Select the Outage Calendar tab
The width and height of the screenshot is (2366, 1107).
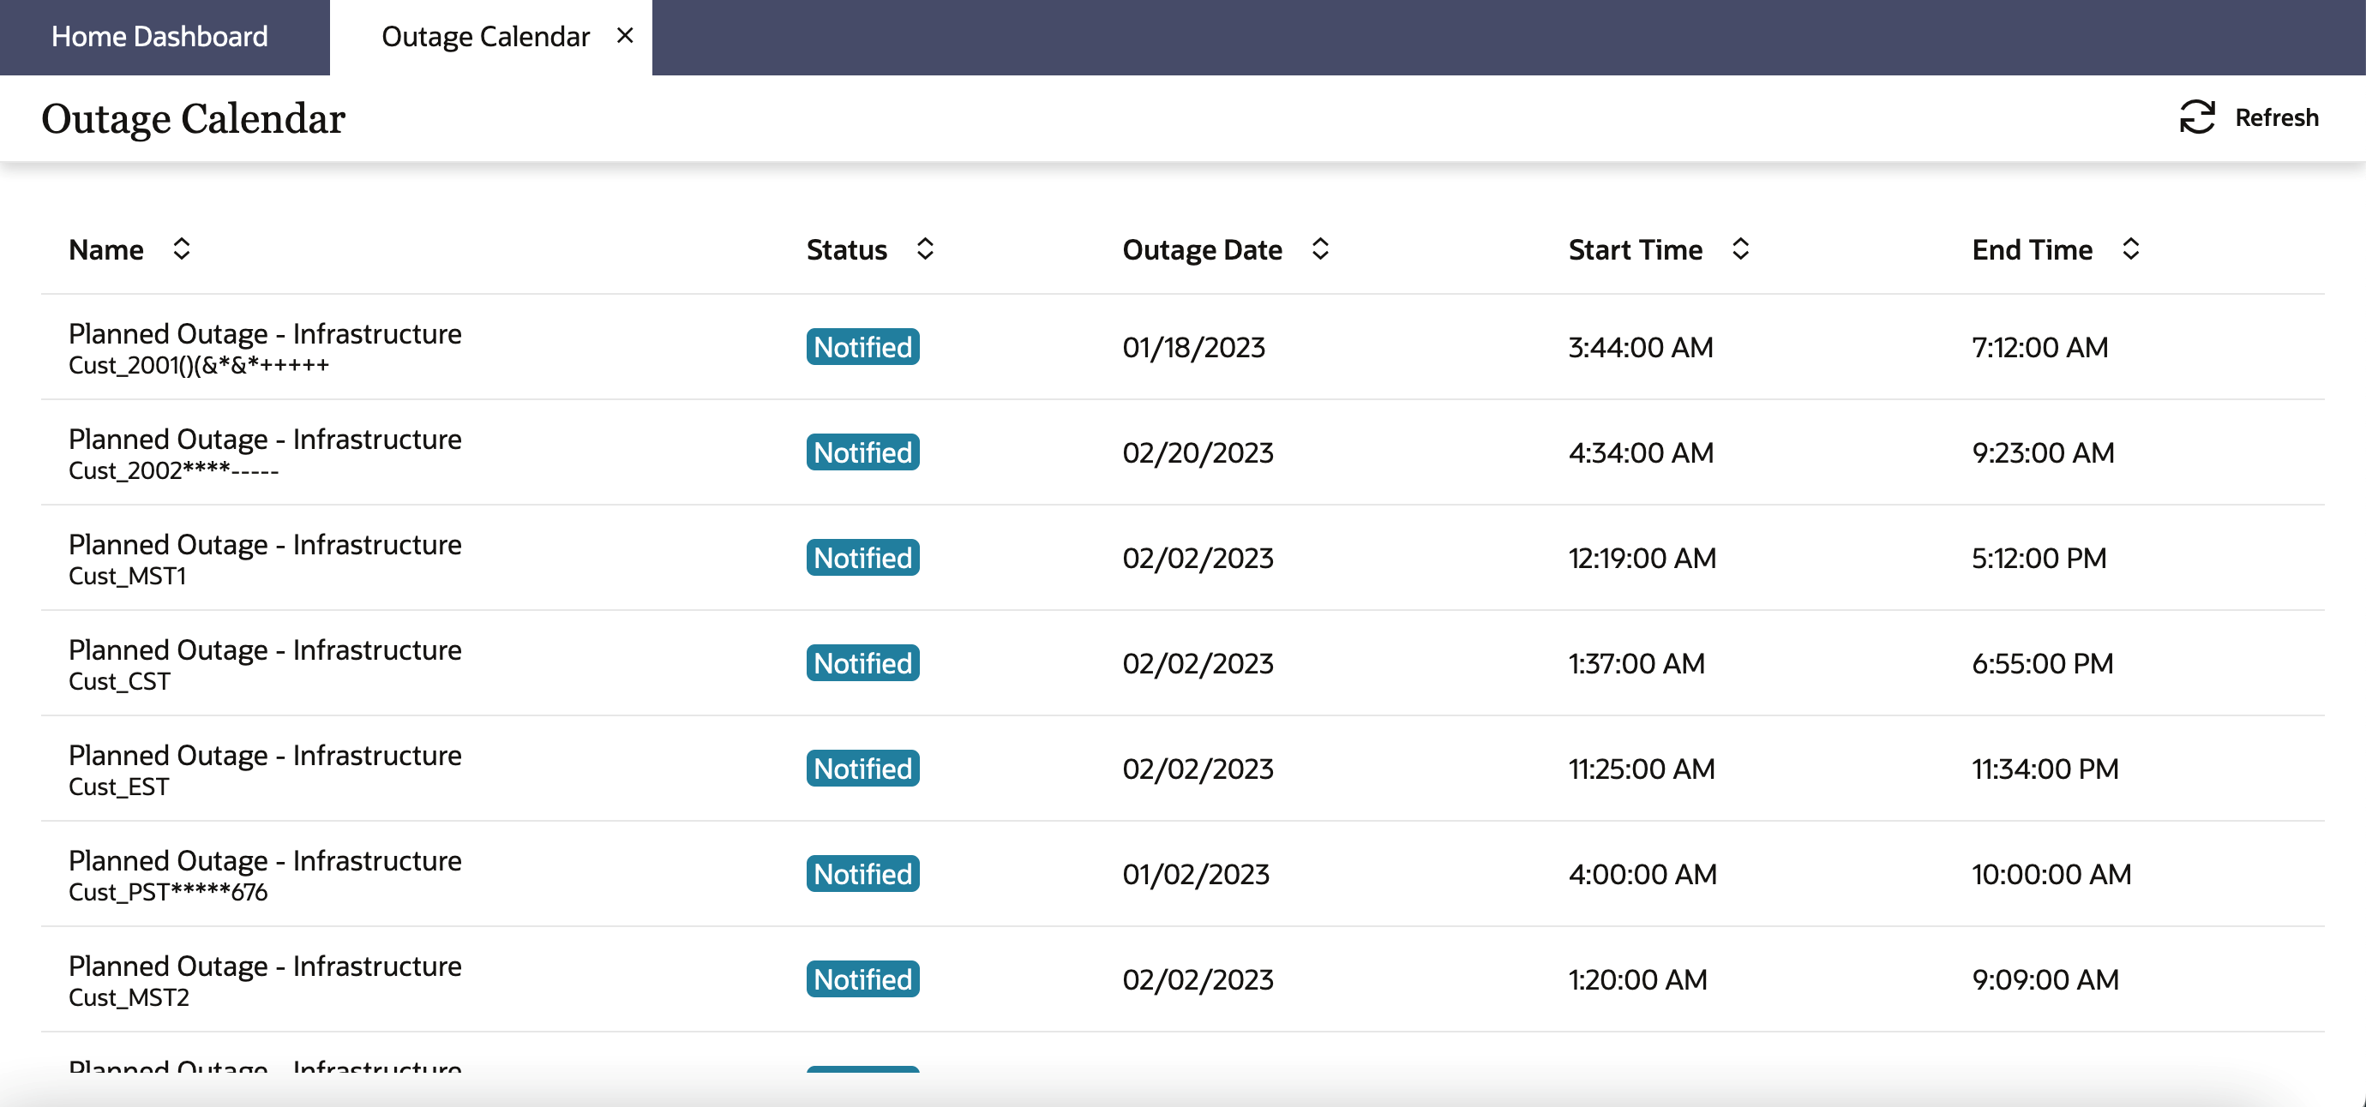485,37
